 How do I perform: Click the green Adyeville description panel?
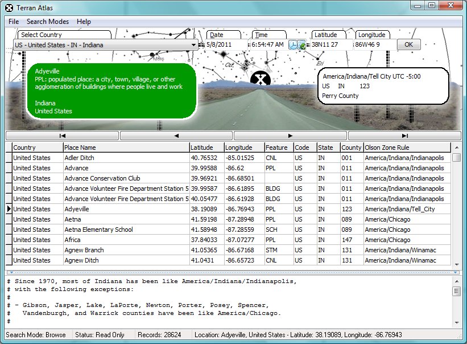pyautogui.click(x=111, y=91)
